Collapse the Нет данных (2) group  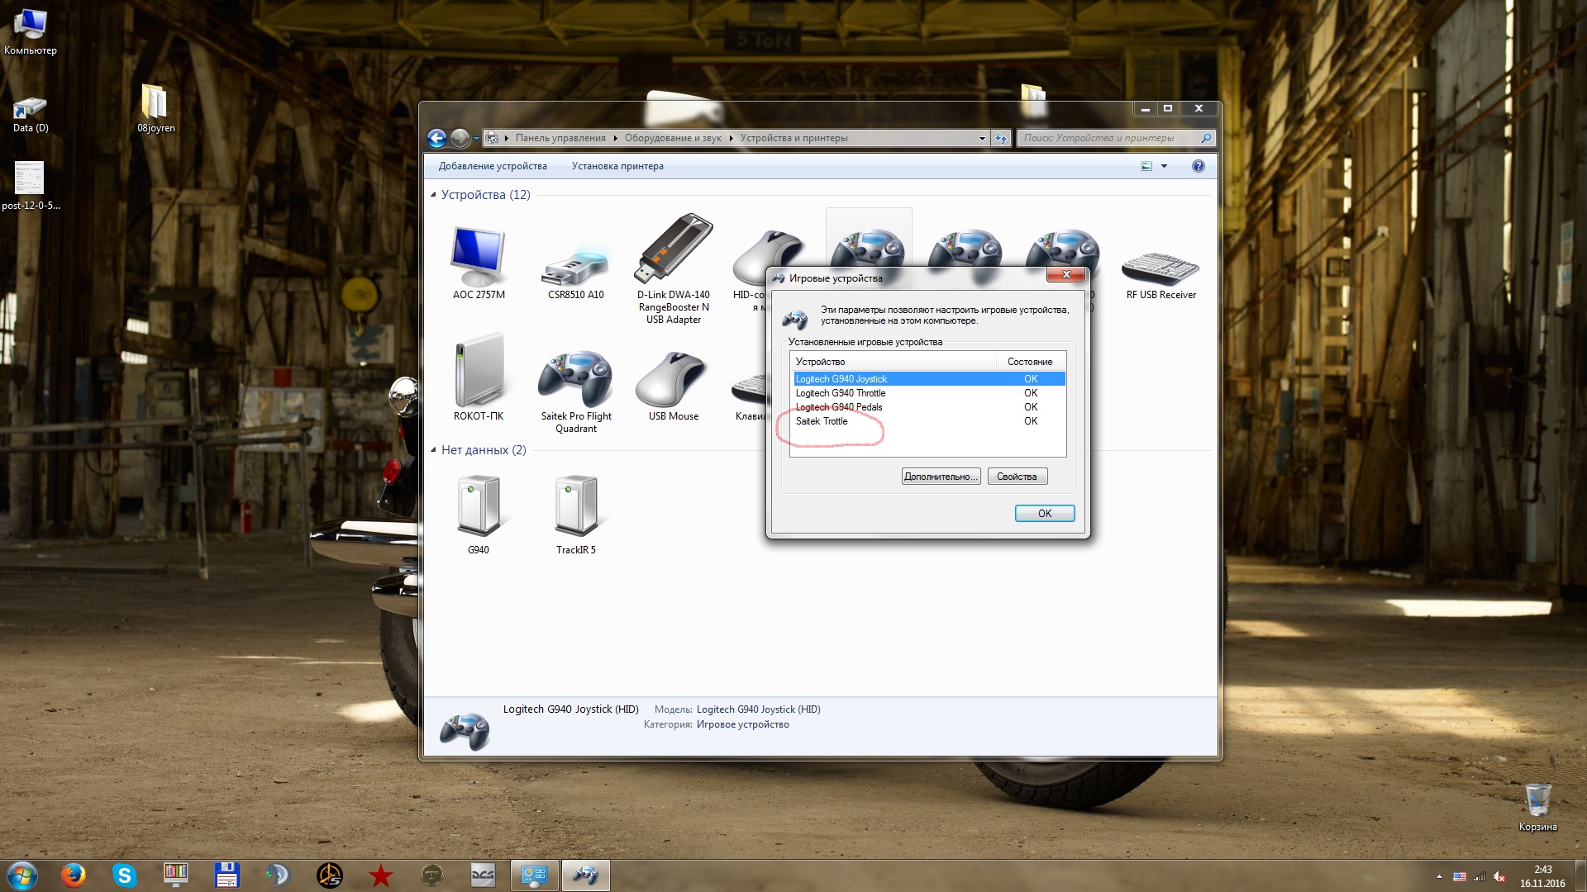[433, 450]
